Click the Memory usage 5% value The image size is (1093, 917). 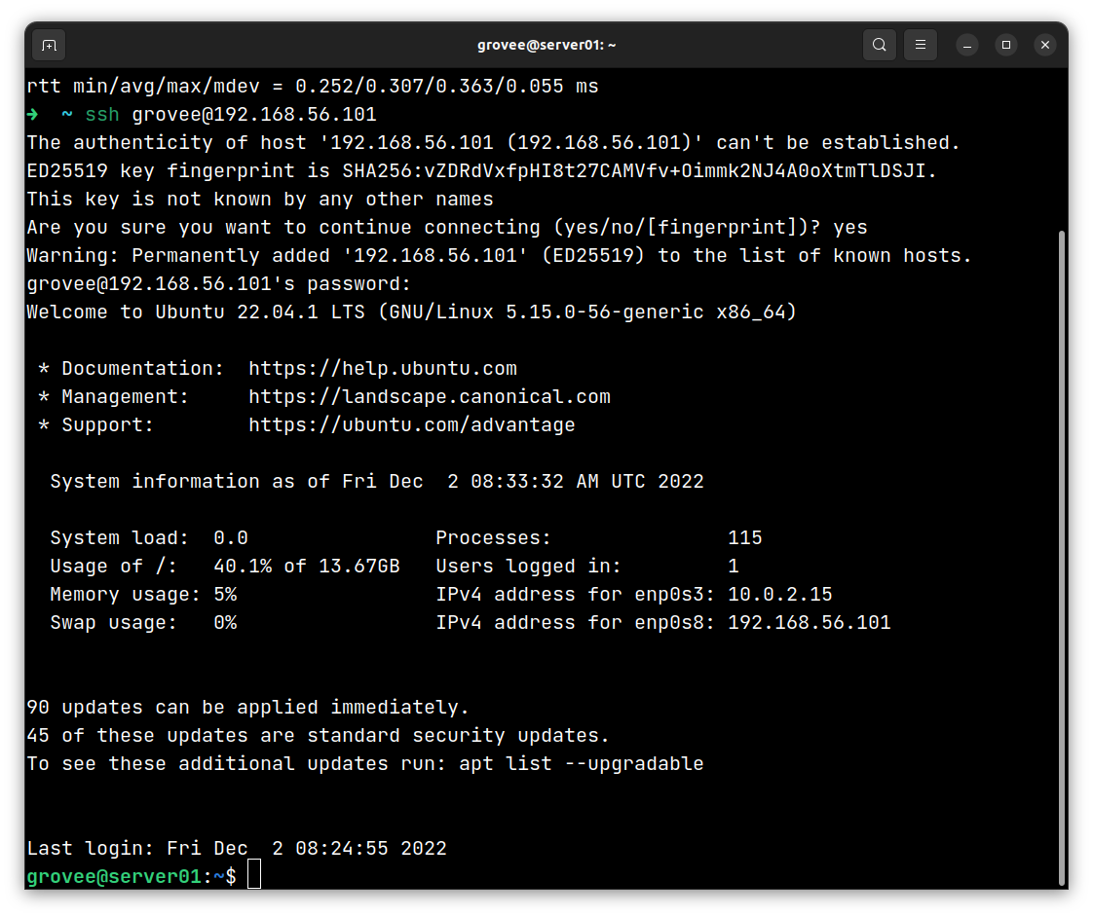[225, 595]
